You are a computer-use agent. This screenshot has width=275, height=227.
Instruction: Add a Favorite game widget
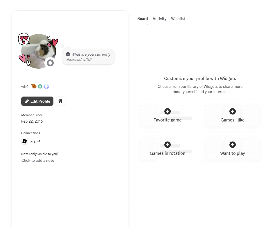click(168, 111)
